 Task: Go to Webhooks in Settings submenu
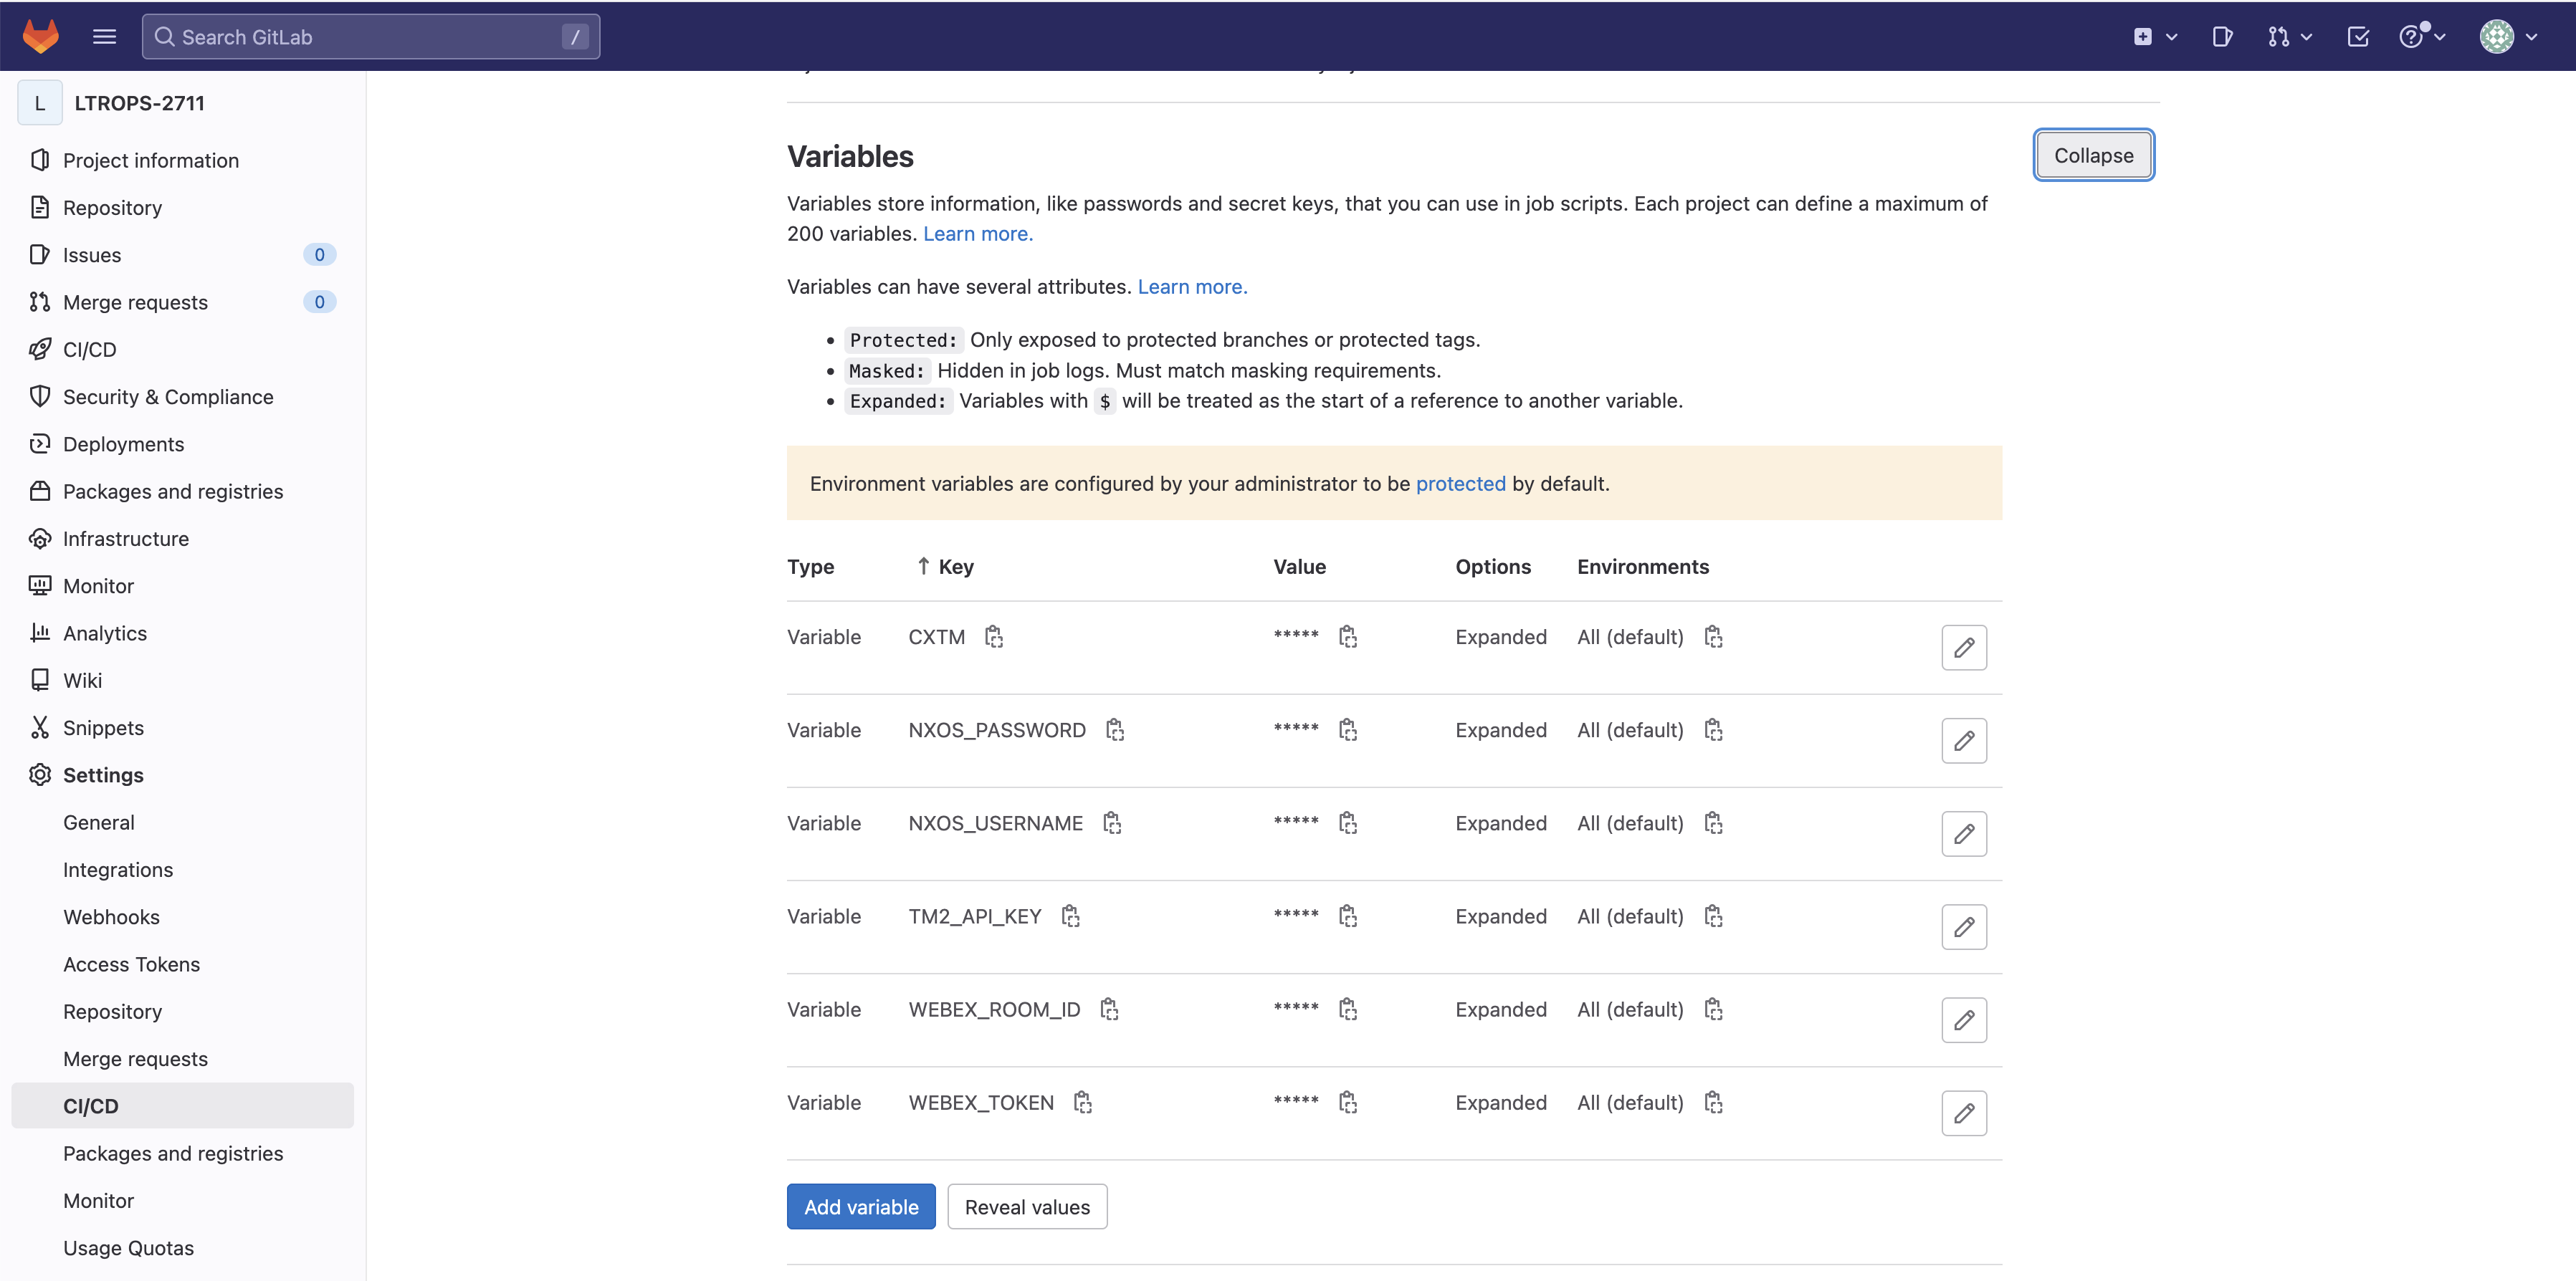click(111, 917)
